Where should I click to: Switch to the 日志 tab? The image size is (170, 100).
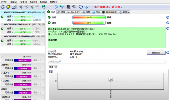click(x=96, y=12)
